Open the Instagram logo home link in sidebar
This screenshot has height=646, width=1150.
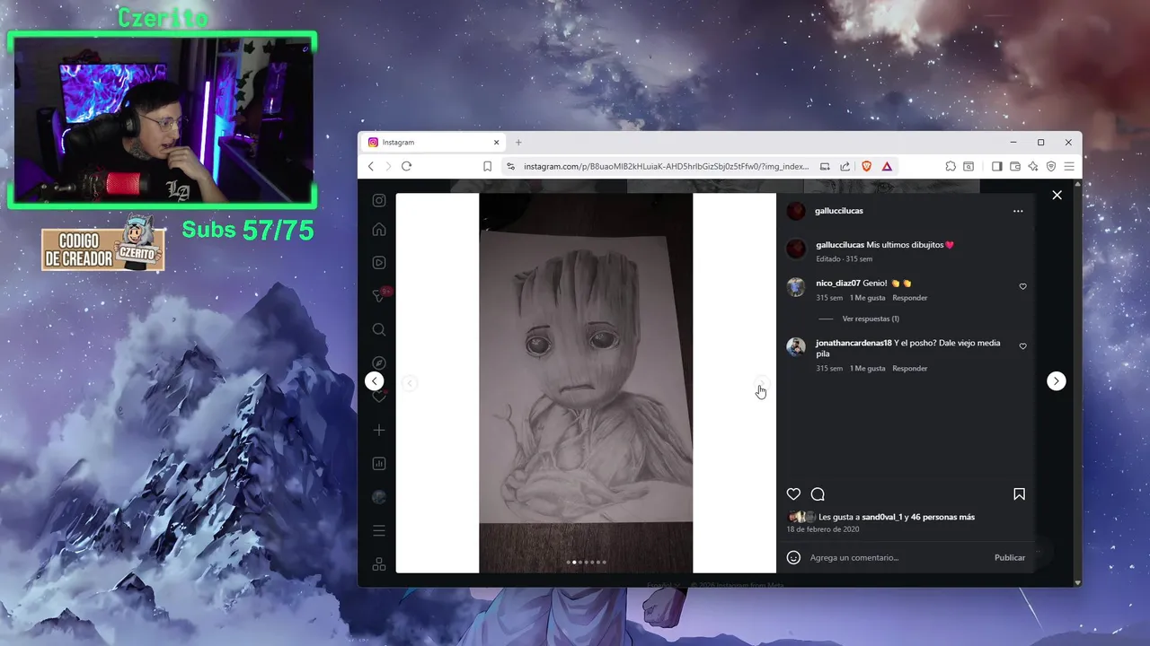click(379, 200)
